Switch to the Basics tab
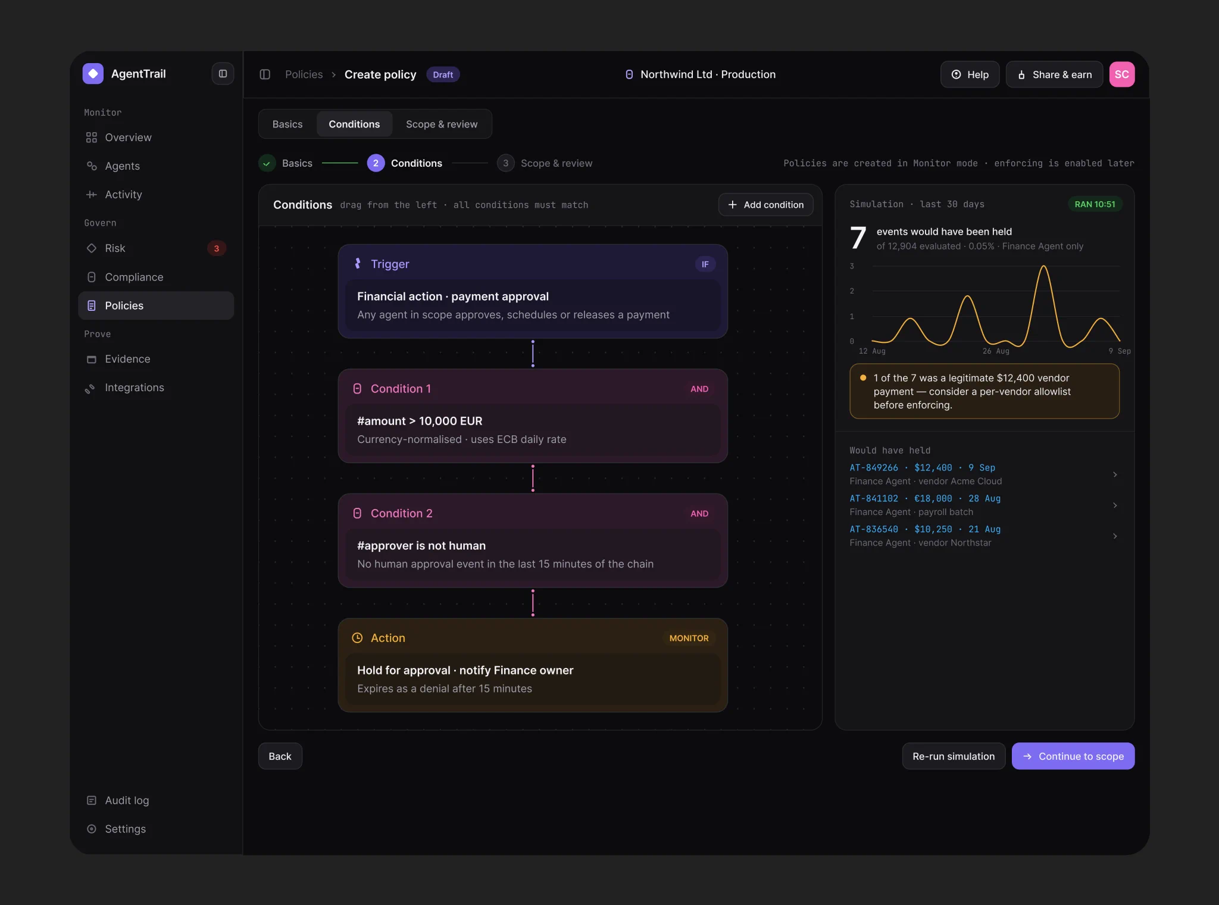This screenshot has height=905, width=1219. (287, 124)
